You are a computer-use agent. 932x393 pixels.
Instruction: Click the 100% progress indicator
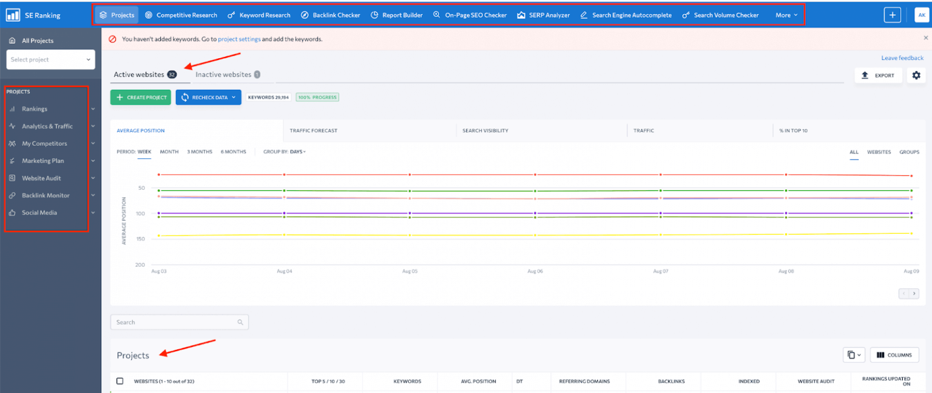pyautogui.click(x=317, y=97)
